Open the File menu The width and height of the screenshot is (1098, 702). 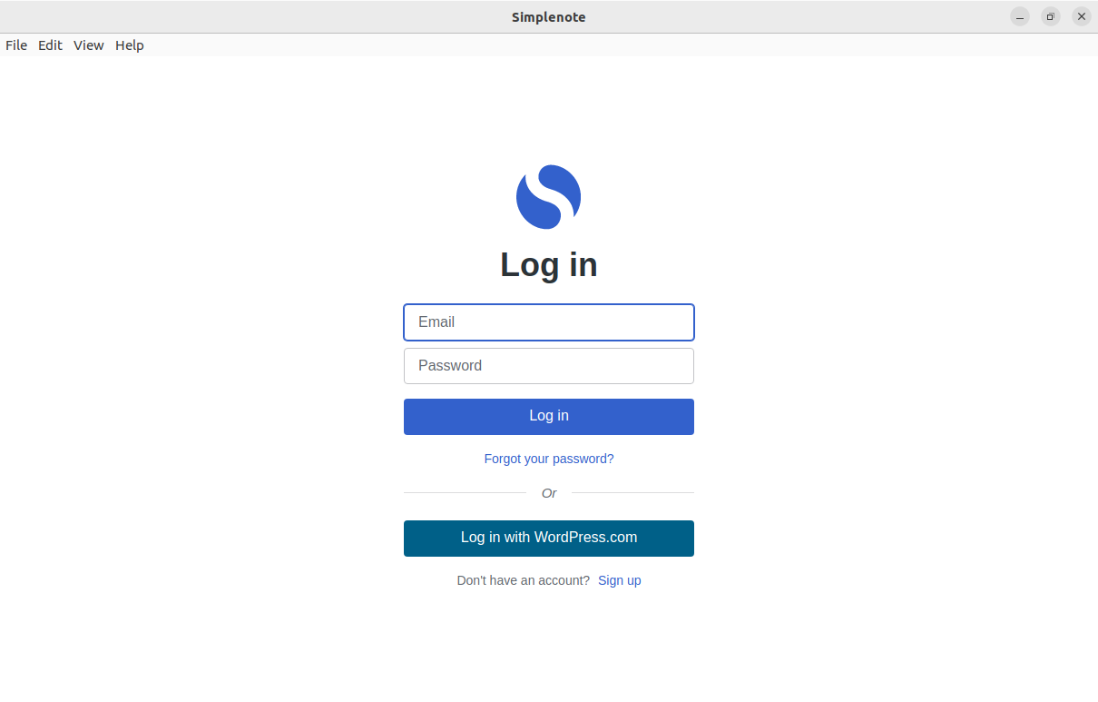pyautogui.click(x=16, y=45)
